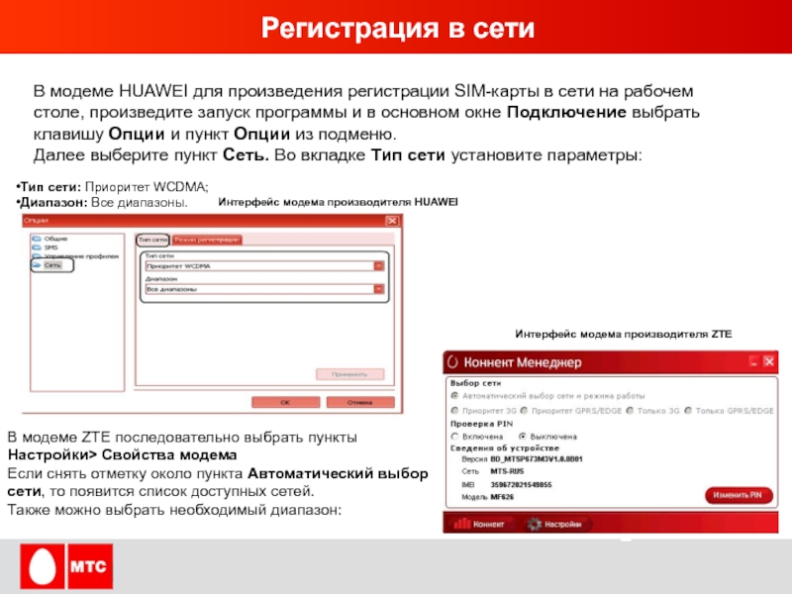
Task: Select the Общие tree item
Action: [55, 239]
